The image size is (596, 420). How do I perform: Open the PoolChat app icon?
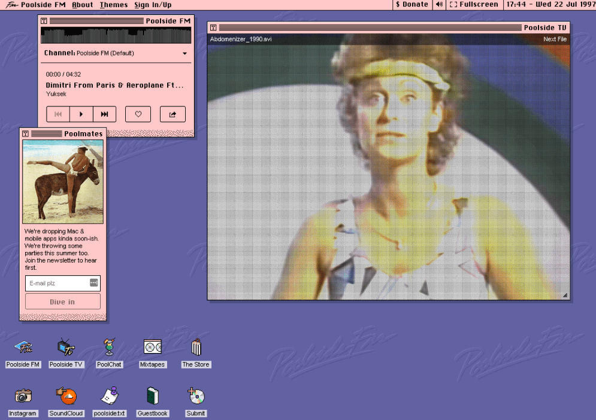tap(109, 346)
